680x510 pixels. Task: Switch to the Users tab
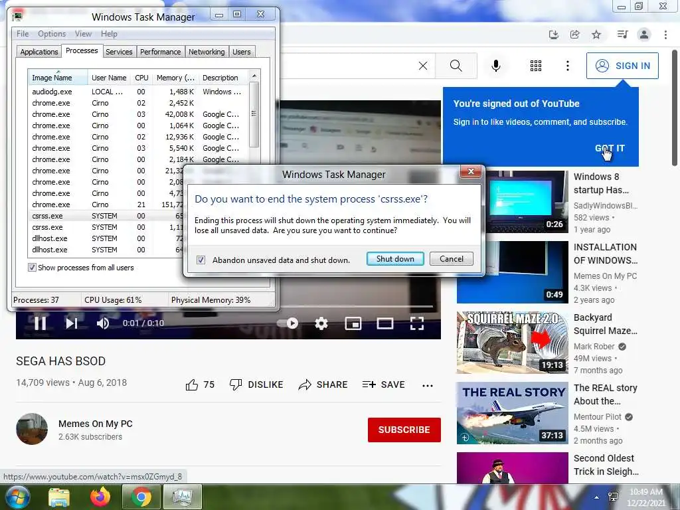(x=241, y=52)
